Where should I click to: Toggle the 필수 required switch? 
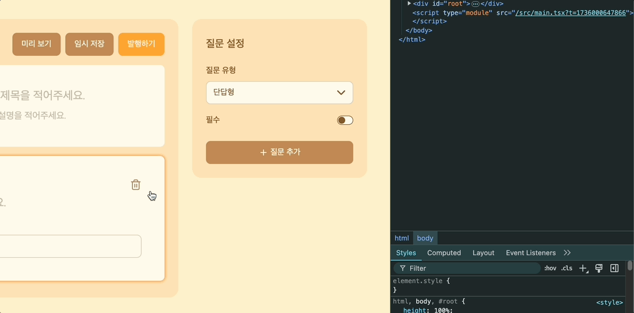[345, 120]
